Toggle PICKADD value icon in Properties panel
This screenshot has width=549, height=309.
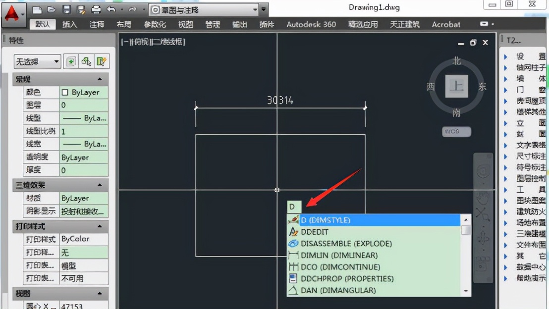tap(71, 61)
